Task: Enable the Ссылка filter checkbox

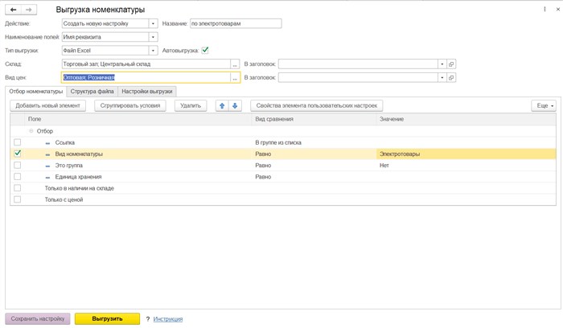Action: [x=17, y=142]
